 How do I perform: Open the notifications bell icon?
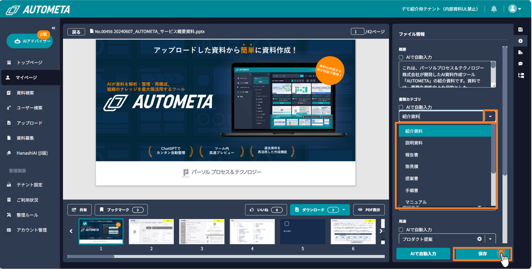tap(494, 9)
